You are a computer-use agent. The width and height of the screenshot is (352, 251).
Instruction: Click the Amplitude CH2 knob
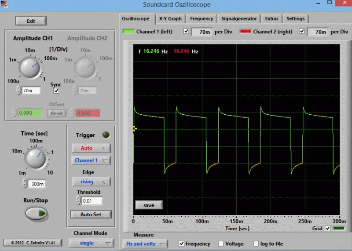point(85,67)
